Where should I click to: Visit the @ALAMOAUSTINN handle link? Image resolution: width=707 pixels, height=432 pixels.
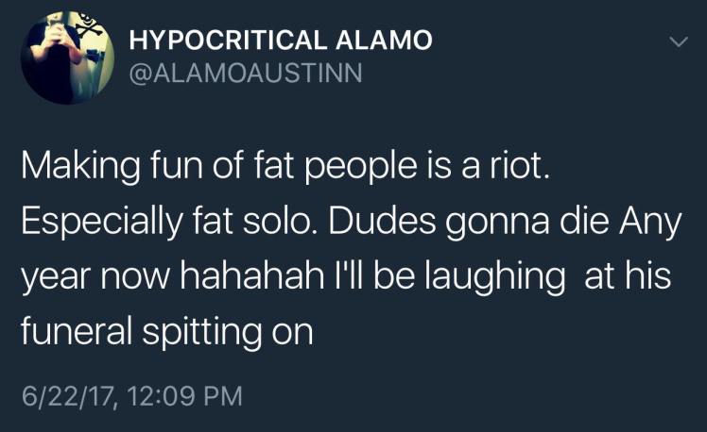pyautogui.click(x=244, y=72)
